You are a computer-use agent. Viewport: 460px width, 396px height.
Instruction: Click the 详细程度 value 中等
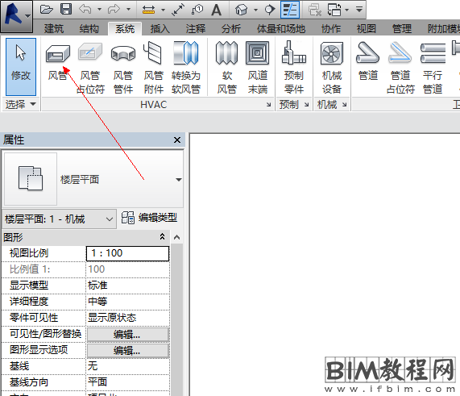click(x=127, y=302)
